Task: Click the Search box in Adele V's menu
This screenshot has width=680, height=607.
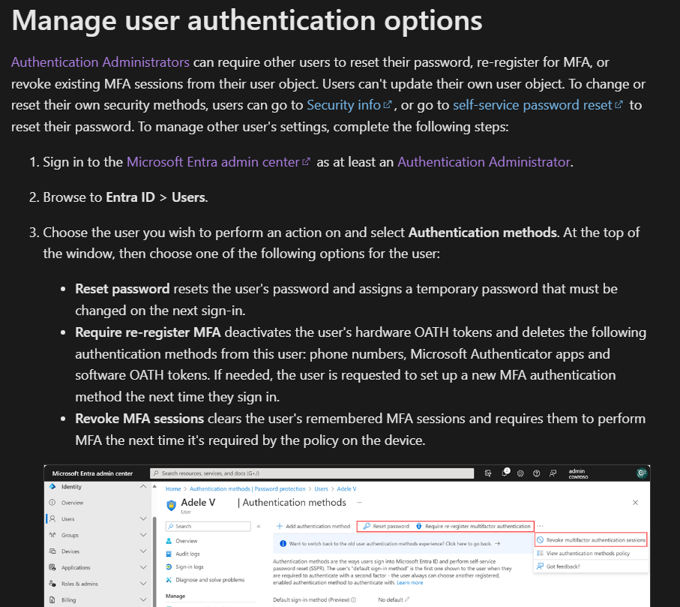Action: click(208, 526)
